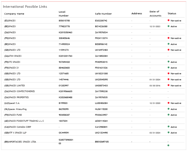The image size is (188, 151).
Task: Click the green status dot for SPACEX FUND
Action: click(x=169, y=115)
